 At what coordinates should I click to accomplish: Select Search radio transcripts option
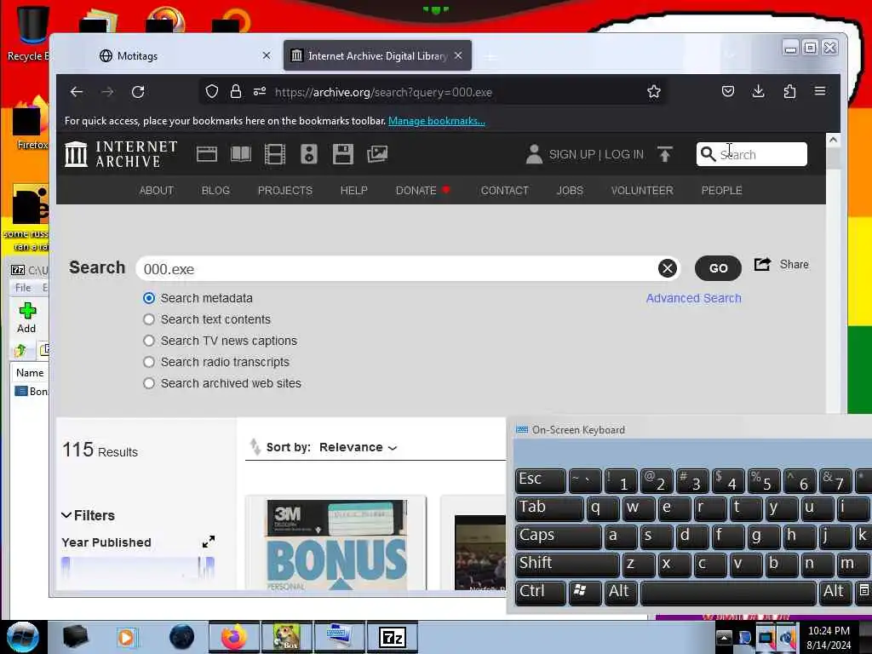pyautogui.click(x=148, y=362)
